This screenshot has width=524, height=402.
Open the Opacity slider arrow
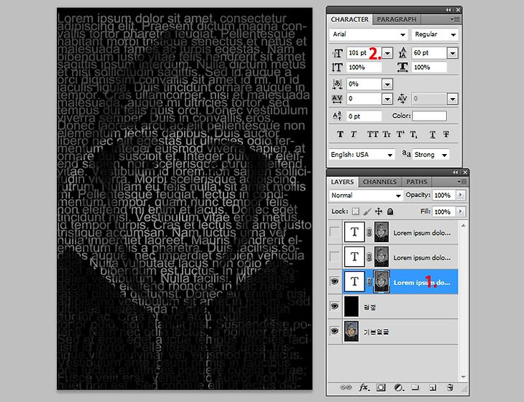[x=460, y=195]
